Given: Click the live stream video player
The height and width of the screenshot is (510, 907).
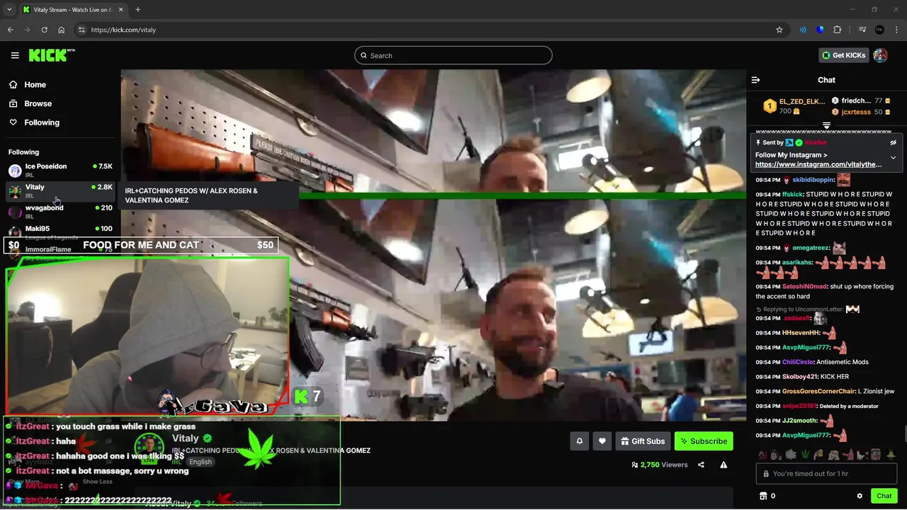Looking at the screenshot, I should [433, 245].
